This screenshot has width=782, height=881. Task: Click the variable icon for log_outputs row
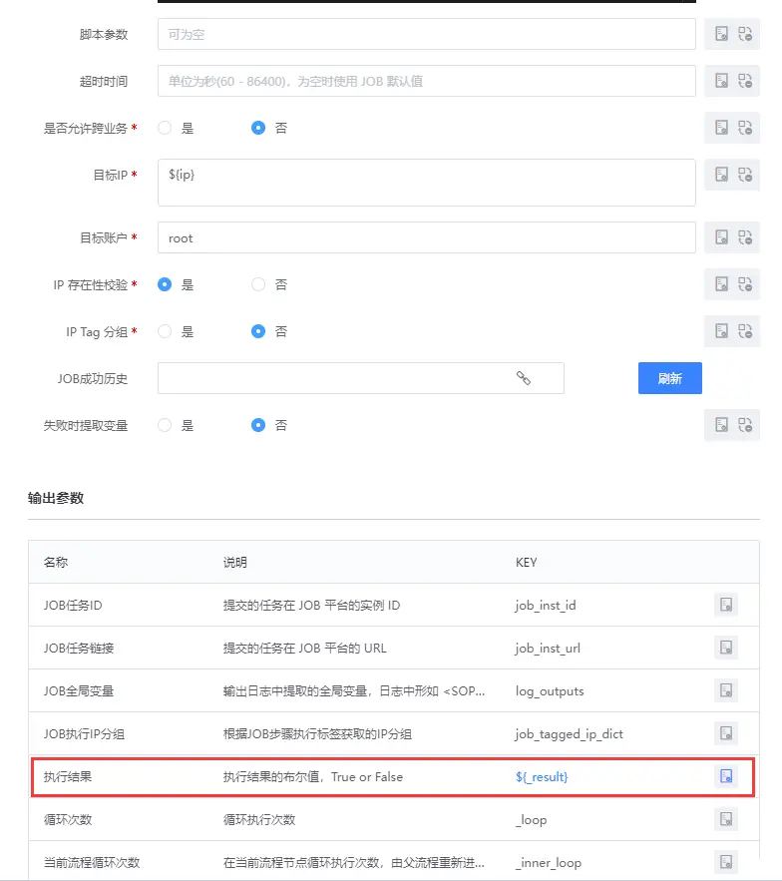[726, 690]
